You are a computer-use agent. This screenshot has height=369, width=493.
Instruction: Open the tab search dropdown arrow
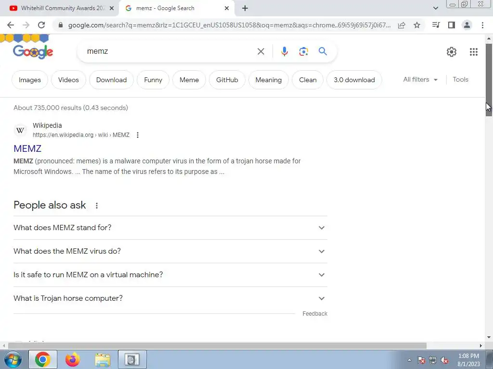click(x=435, y=8)
